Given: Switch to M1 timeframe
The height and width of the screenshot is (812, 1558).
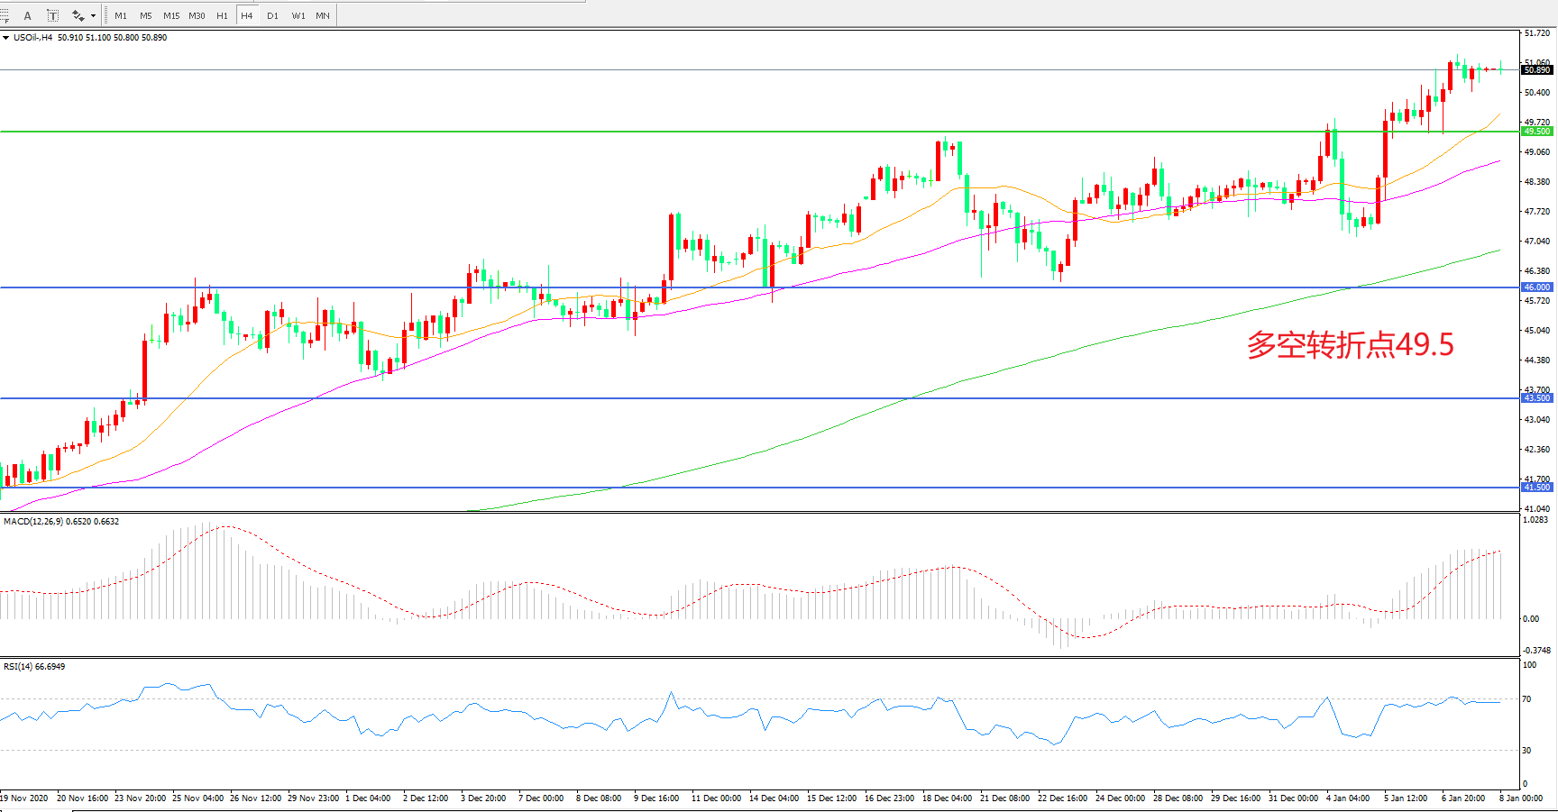Looking at the screenshot, I should point(121,15).
